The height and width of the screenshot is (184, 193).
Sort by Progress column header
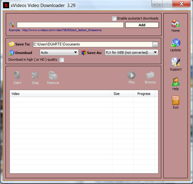pyautogui.click(x=144, y=94)
